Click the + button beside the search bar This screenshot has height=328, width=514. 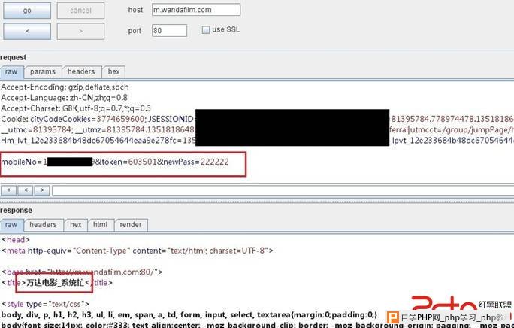(x=9, y=190)
